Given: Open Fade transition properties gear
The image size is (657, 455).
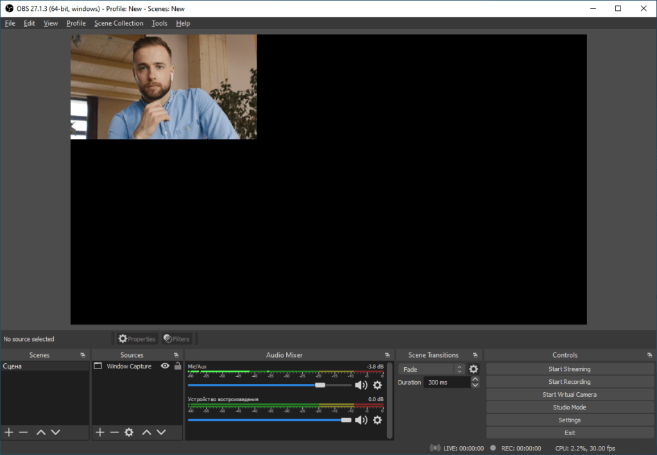Looking at the screenshot, I should [473, 368].
